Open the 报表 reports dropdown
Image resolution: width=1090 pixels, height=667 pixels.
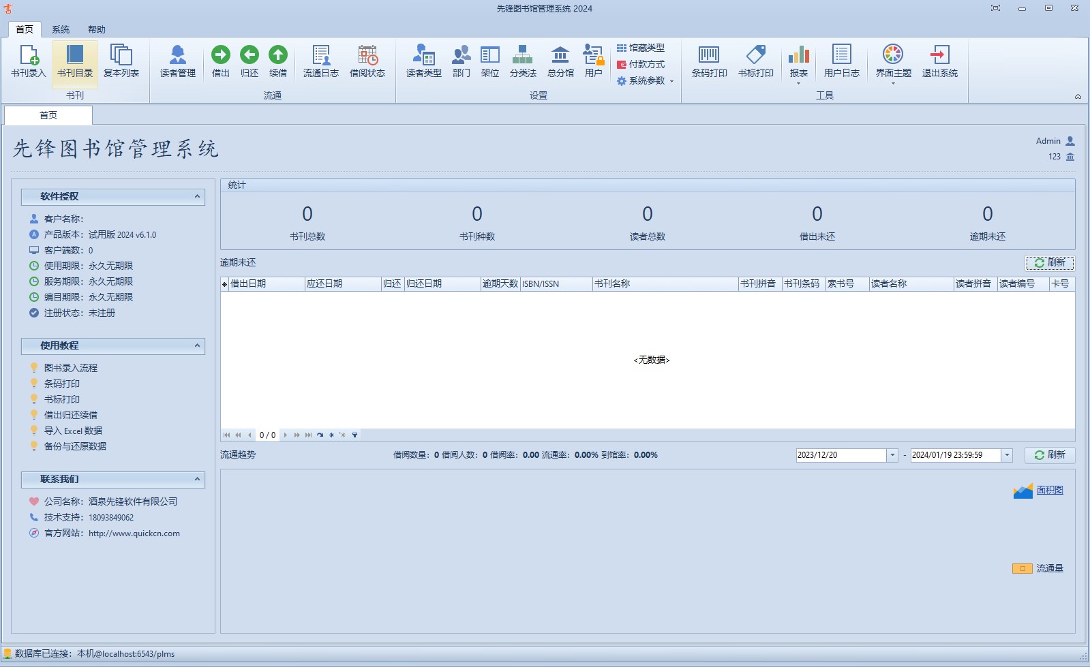tap(799, 64)
